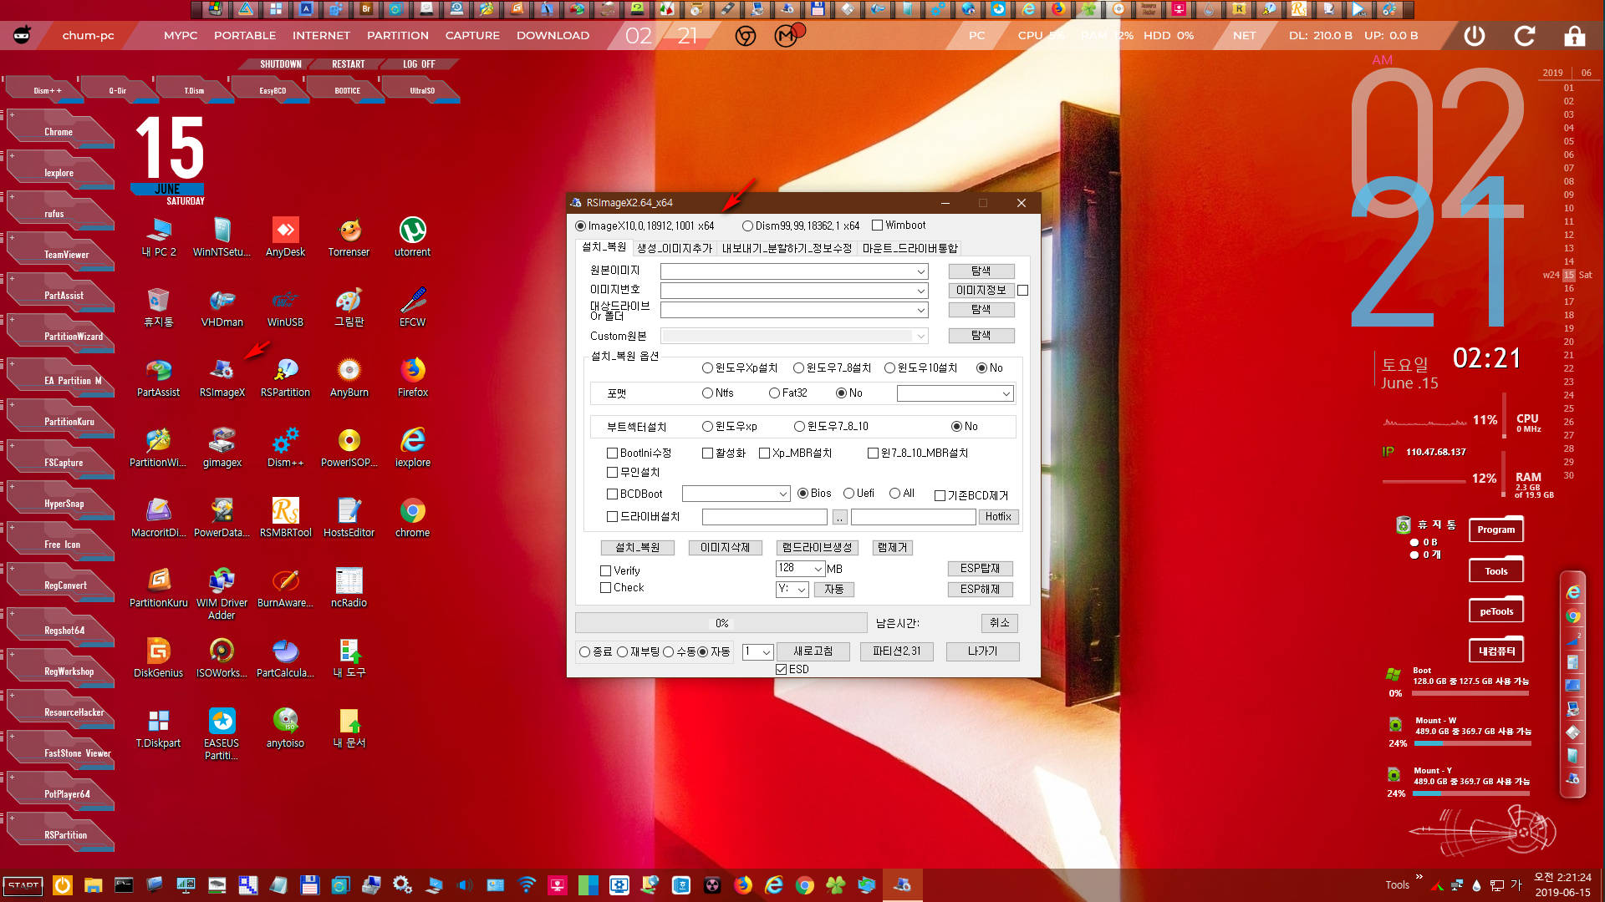Launch AnyBurn desktop shortcut
The width and height of the screenshot is (1605, 902).
[x=349, y=377]
